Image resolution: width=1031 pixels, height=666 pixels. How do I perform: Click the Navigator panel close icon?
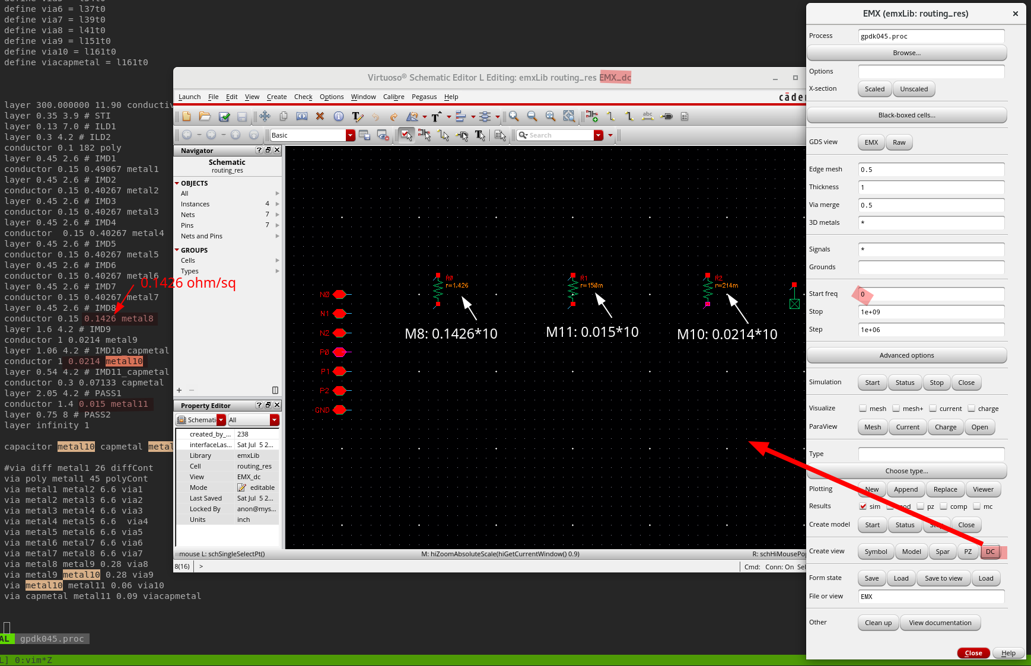(277, 150)
